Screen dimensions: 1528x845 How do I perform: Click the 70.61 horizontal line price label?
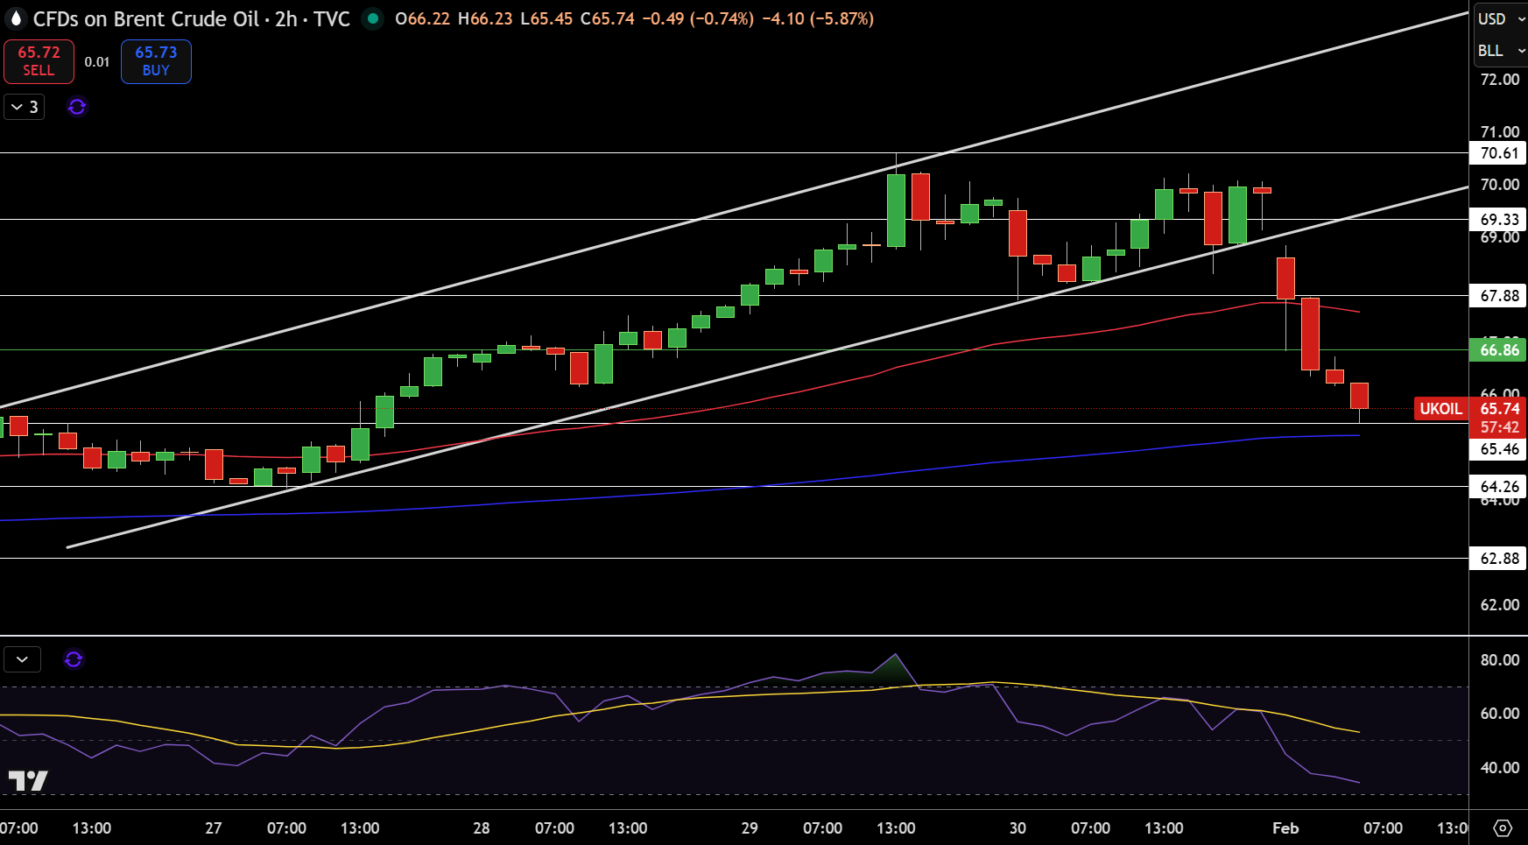[1498, 153]
